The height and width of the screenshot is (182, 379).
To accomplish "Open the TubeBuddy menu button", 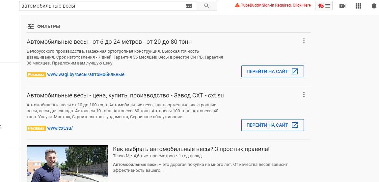I will coord(324,6).
